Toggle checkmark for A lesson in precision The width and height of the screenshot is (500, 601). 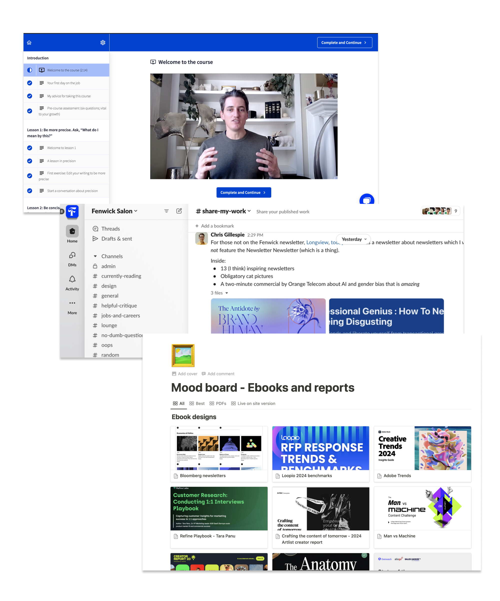[x=30, y=161]
